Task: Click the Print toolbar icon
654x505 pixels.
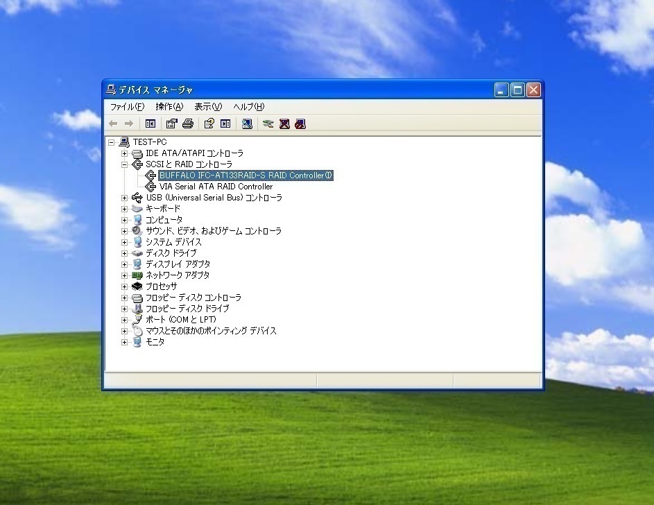Action: pyautogui.click(x=188, y=124)
